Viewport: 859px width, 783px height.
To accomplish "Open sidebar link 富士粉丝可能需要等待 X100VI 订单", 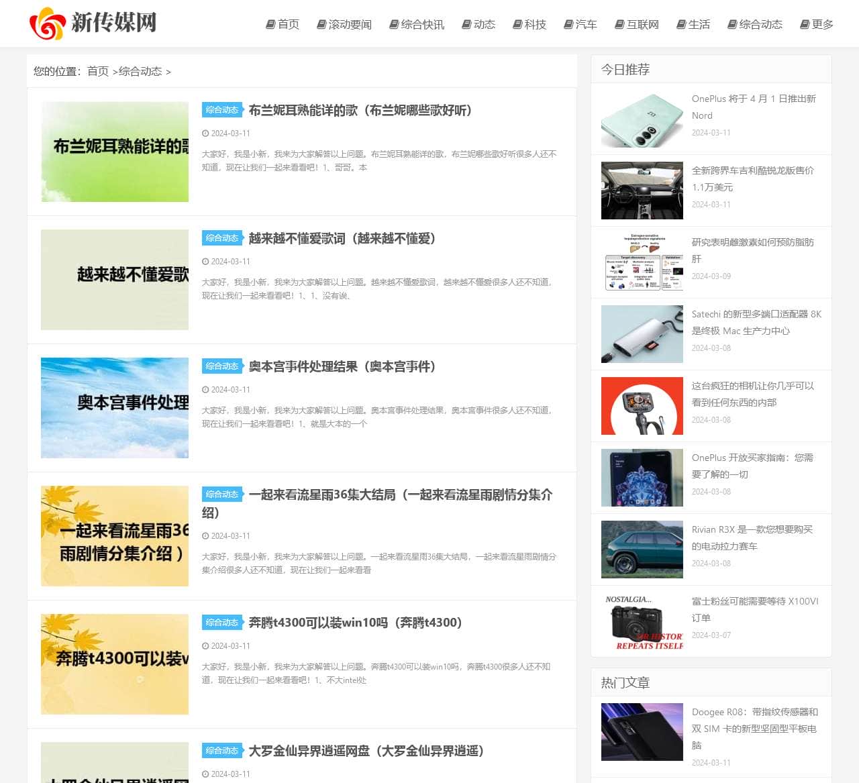I will coord(755,610).
